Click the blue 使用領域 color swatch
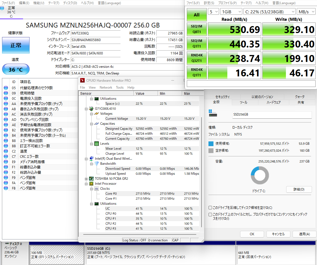Viewport: 317px width, 265px height. (211, 144)
